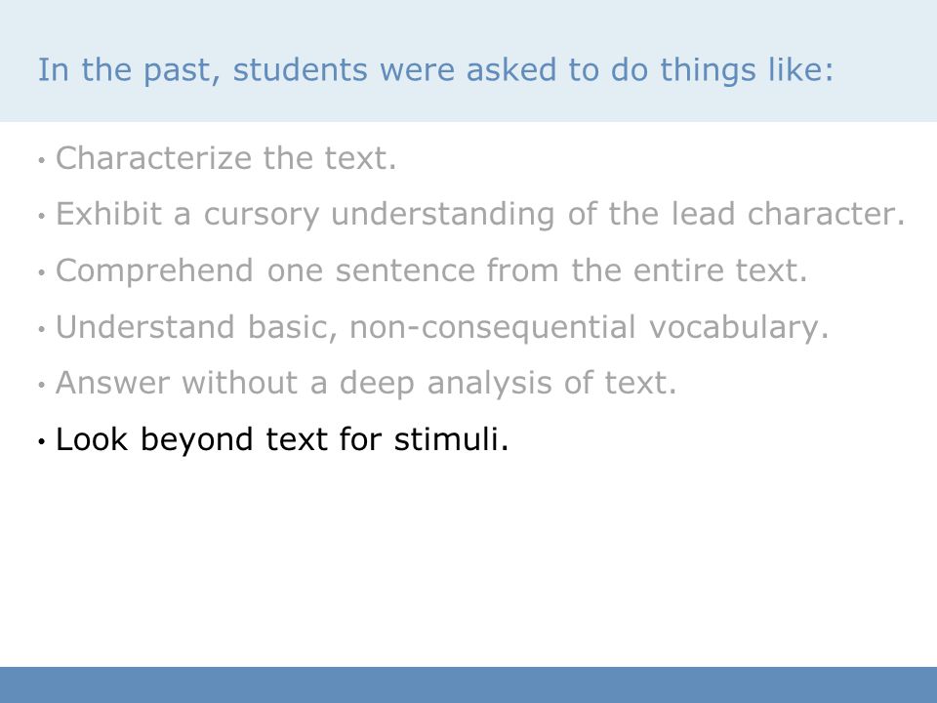This screenshot has height=703, width=937.
Task: Select the 'Answer without a deep analysis' line
Action: tap(366, 383)
